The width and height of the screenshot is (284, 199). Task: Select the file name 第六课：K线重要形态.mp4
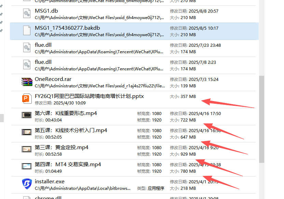pyautogui.click(x=66, y=113)
